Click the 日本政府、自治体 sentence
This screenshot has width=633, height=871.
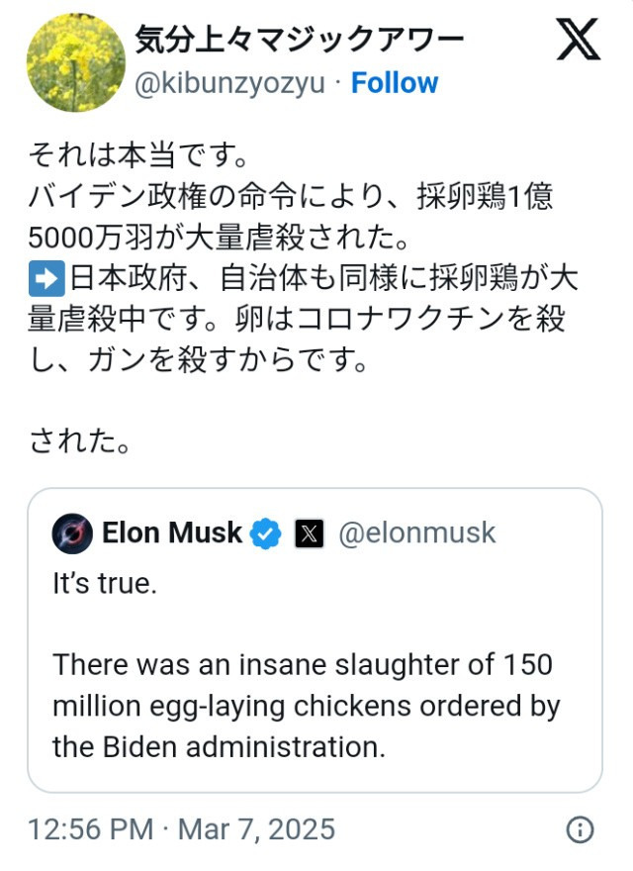coord(304,319)
